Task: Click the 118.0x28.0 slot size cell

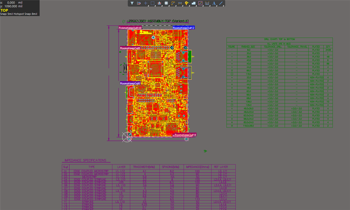Action: click(248, 126)
